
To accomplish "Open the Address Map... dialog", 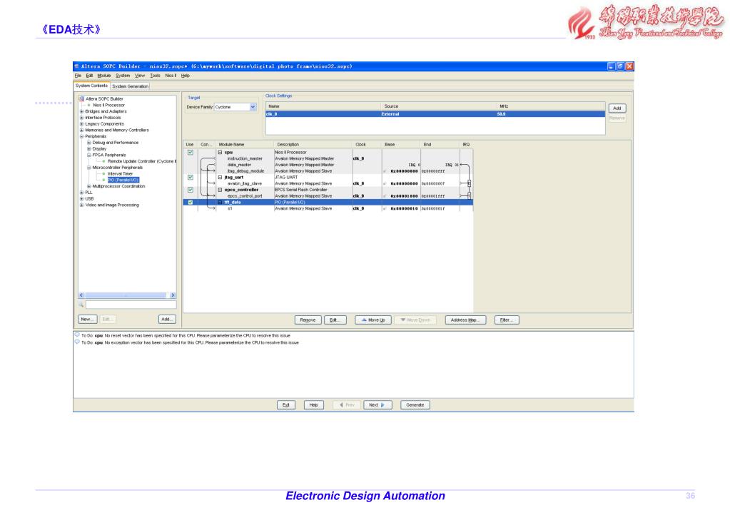I will click(x=465, y=320).
